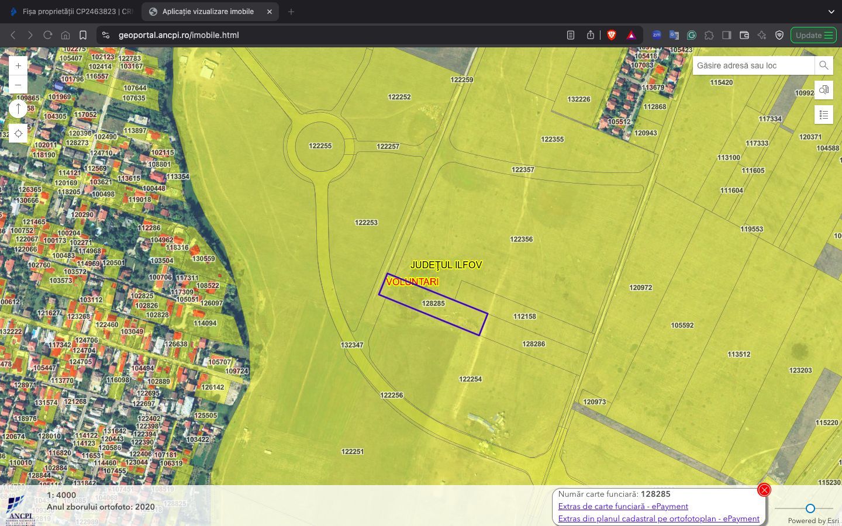Toggle bookmark for this page
Image resolution: width=842 pixels, height=526 pixels.
(x=83, y=35)
